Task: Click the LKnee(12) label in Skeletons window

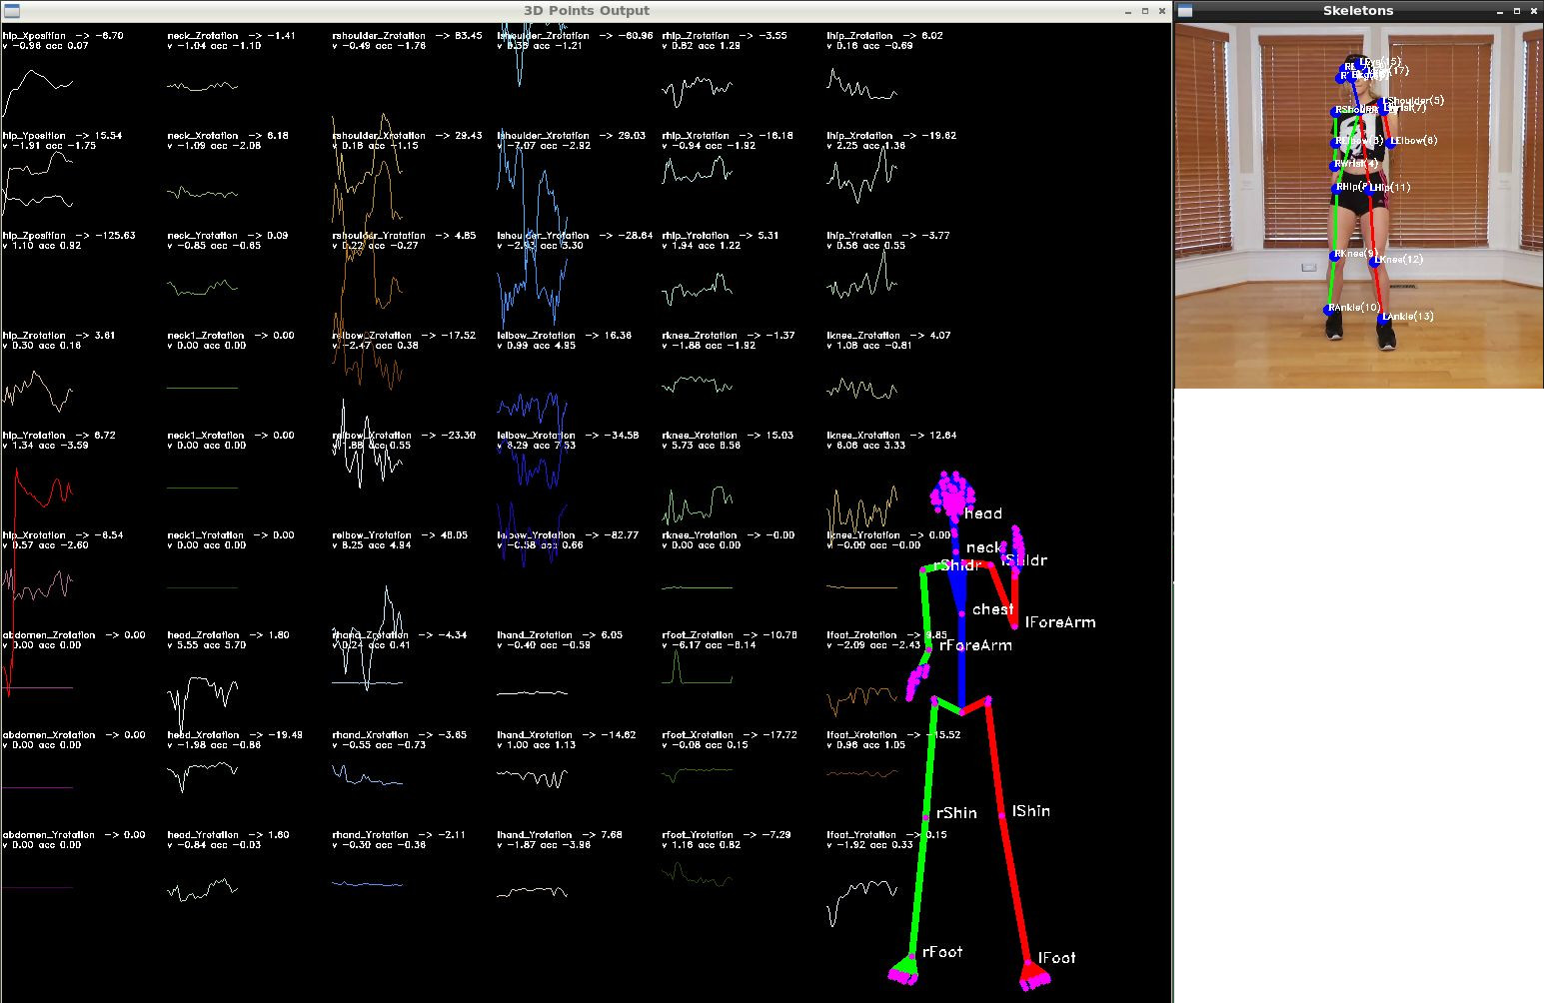Action: 1399,260
